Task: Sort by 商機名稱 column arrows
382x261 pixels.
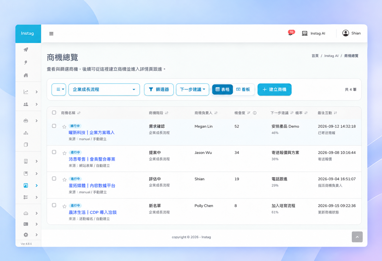Action: pyautogui.click(x=79, y=113)
